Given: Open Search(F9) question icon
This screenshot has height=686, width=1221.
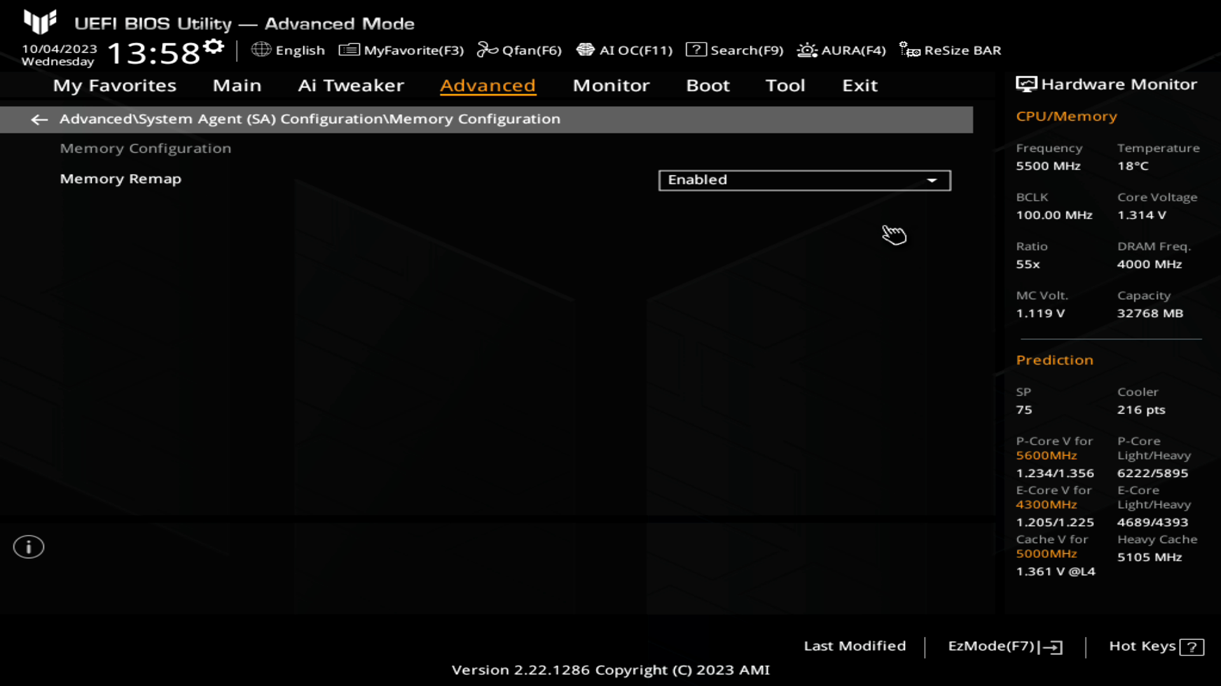Looking at the screenshot, I should point(696,50).
